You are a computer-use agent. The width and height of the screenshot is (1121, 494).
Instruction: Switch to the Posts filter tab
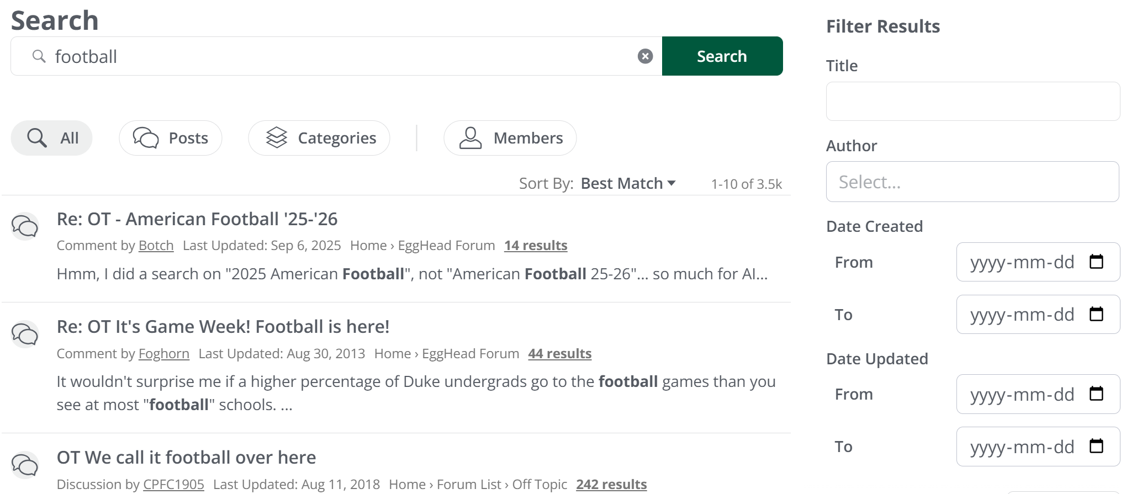(x=171, y=138)
